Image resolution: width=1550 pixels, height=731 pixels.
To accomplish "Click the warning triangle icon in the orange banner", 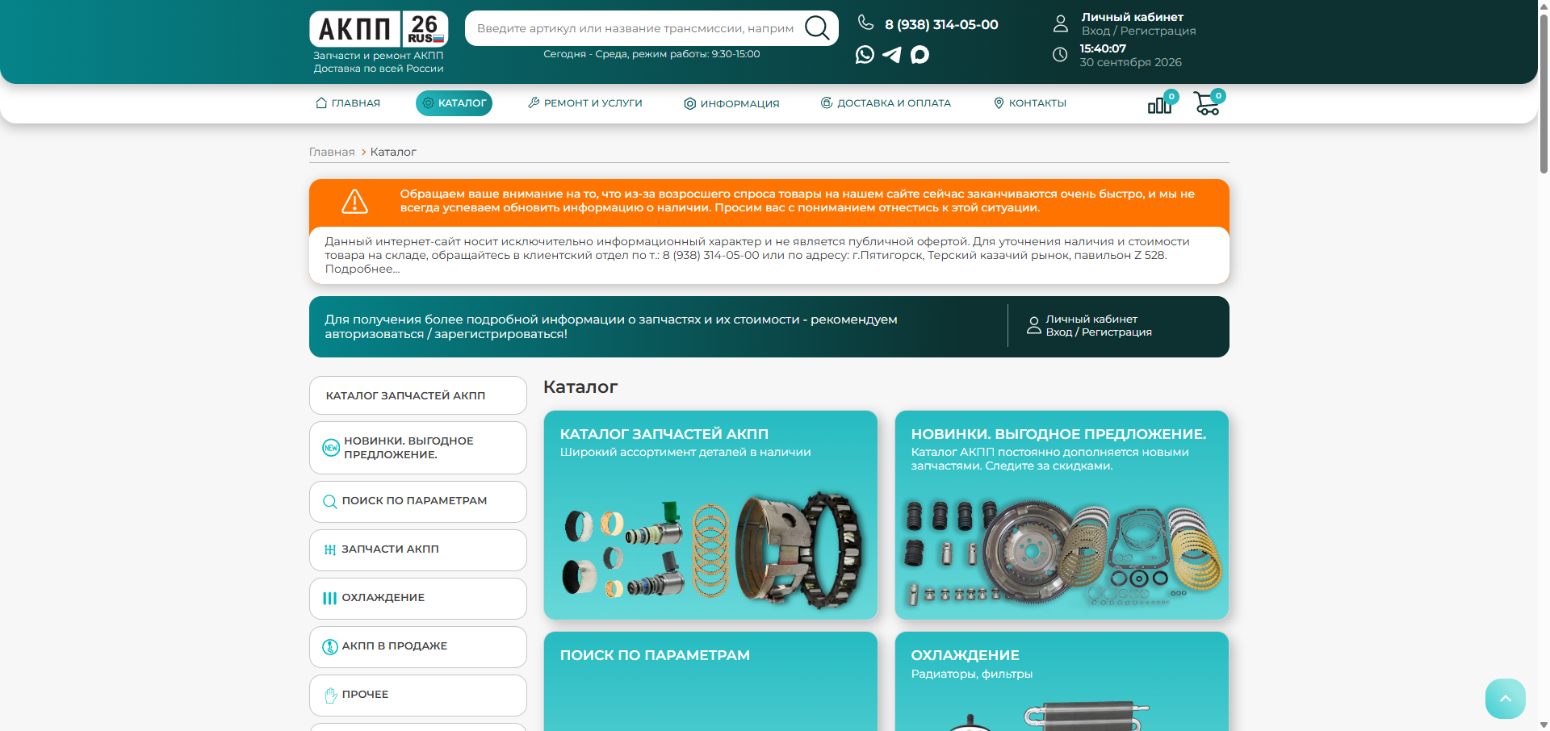I will click(x=354, y=202).
